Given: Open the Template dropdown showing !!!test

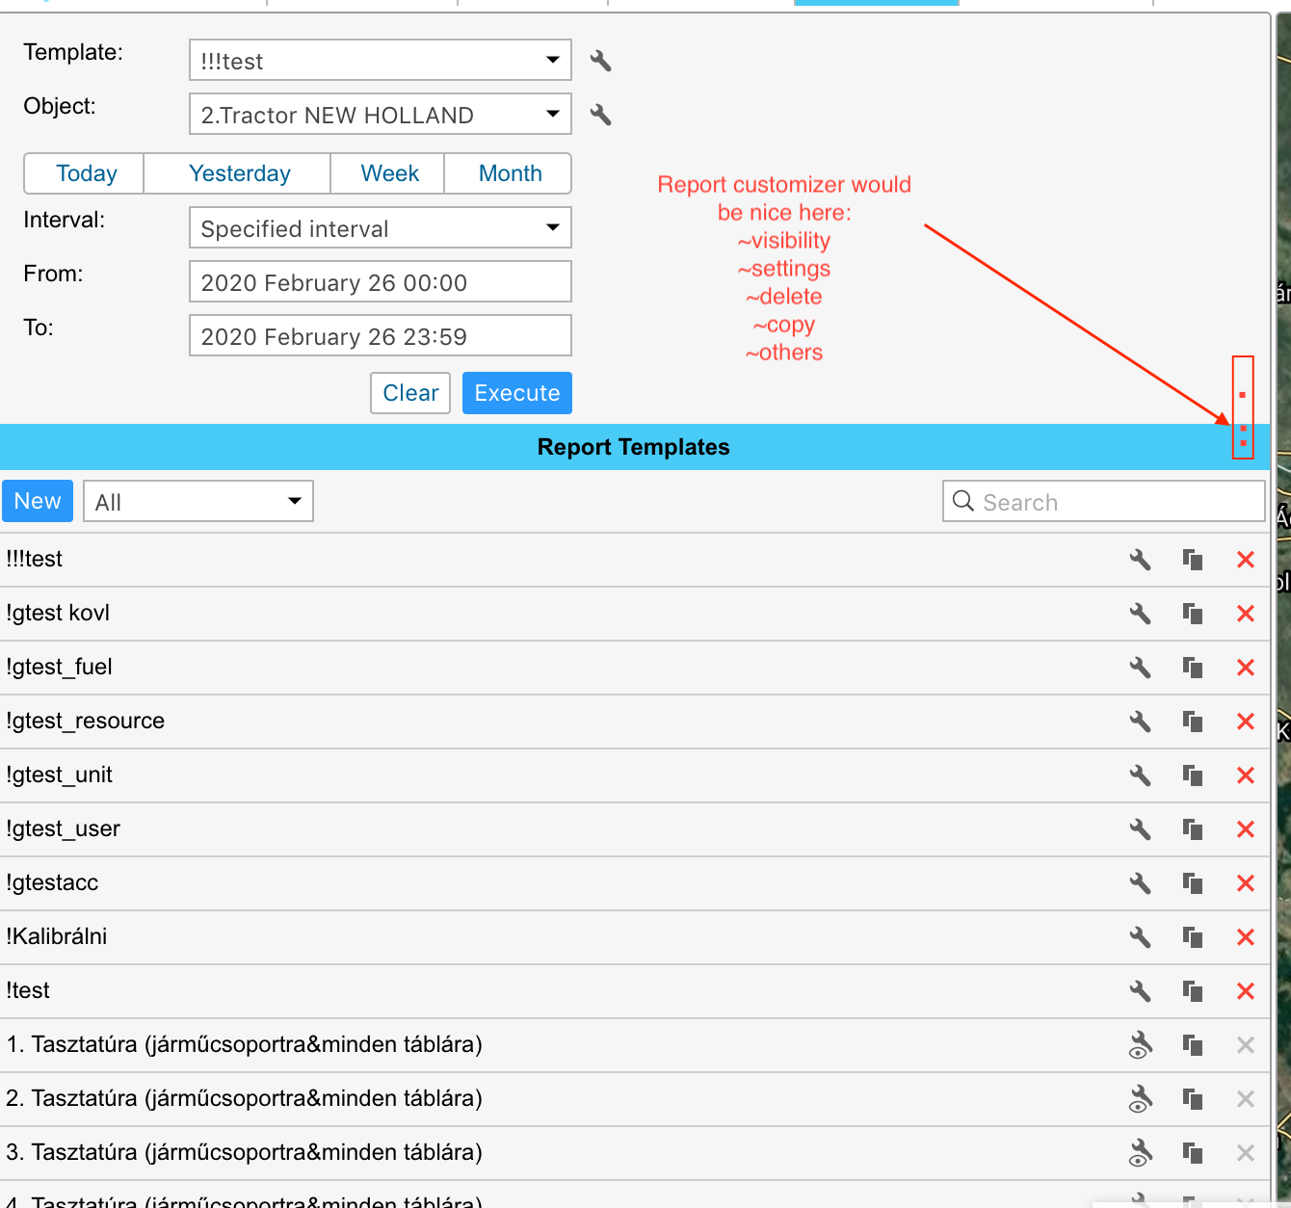Looking at the screenshot, I should pyautogui.click(x=380, y=61).
